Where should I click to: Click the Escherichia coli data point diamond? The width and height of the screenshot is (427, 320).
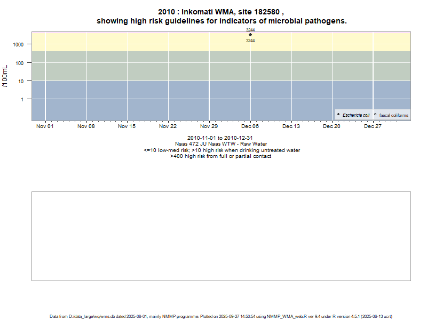coord(250,35)
